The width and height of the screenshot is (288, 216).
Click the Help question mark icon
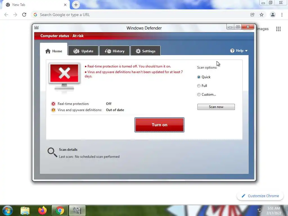coord(232,51)
